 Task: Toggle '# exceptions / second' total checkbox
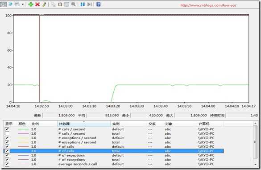pyautogui.click(x=7, y=142)
